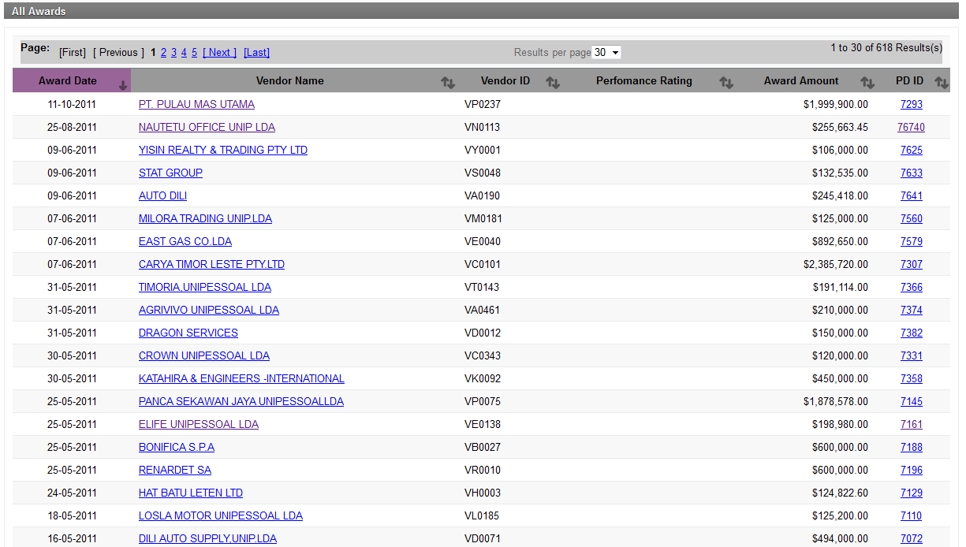Click the Next page link
The height and width of the screenshot is (547, 966).
(219, 53)
